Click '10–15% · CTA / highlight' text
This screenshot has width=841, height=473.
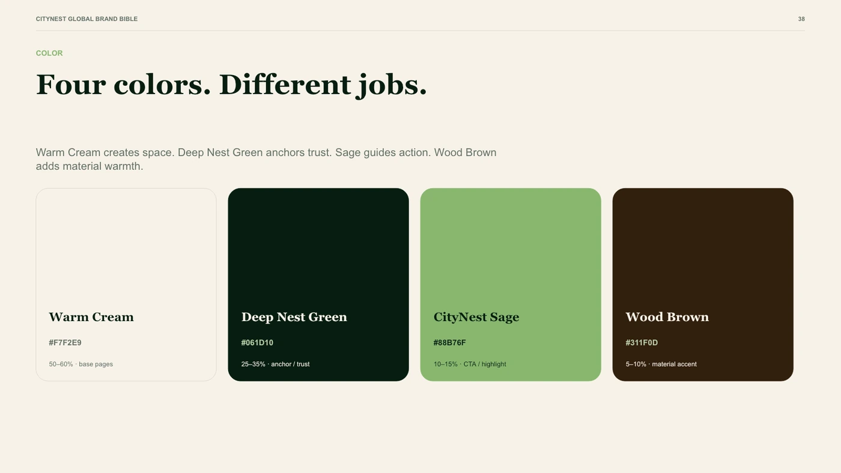tap(470, 364)
